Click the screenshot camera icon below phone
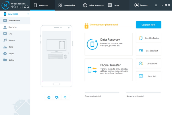 49,97
